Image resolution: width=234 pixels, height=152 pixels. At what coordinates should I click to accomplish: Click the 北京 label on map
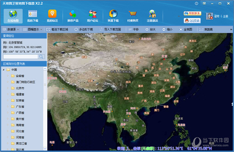pos(164,56)
